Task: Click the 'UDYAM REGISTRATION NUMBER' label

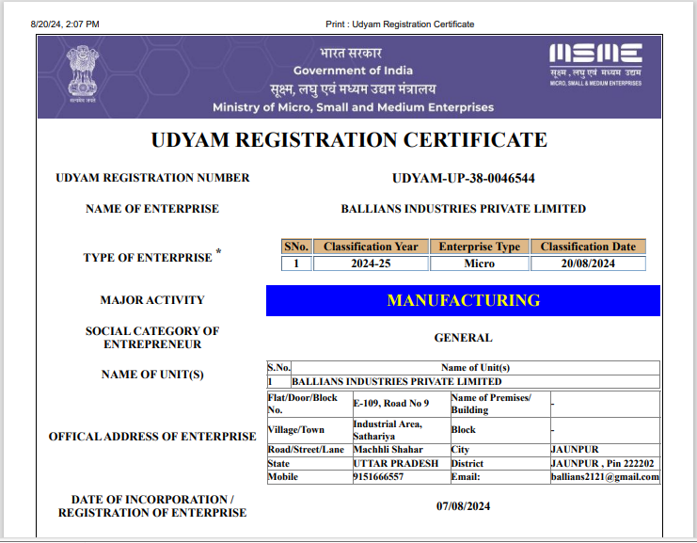Action: coord(152,178)
